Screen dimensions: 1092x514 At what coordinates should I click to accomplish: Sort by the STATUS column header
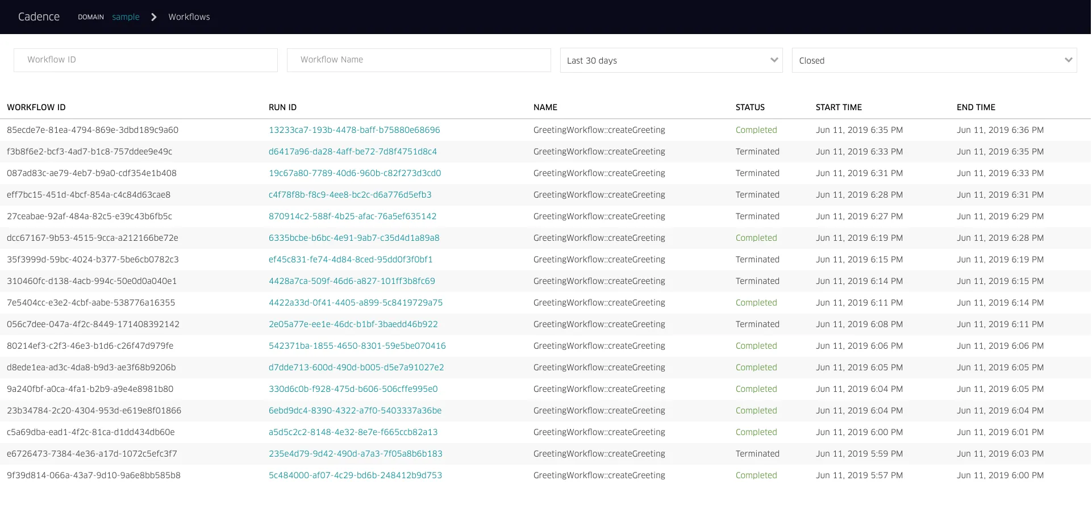pyautogui.click(x=749, y=107)
